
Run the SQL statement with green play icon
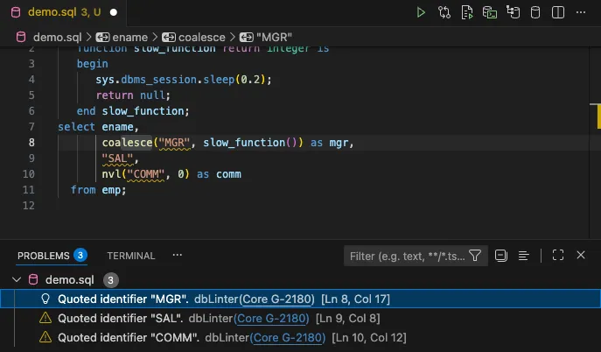421,12
